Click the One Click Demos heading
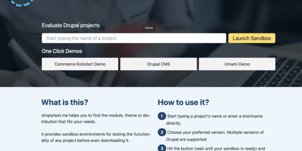 point(62,51)
